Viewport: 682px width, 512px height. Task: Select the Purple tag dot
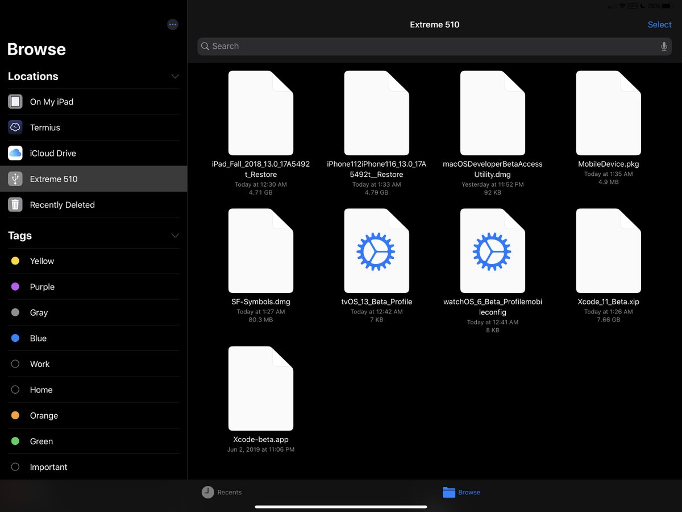(x=15, y=287)
